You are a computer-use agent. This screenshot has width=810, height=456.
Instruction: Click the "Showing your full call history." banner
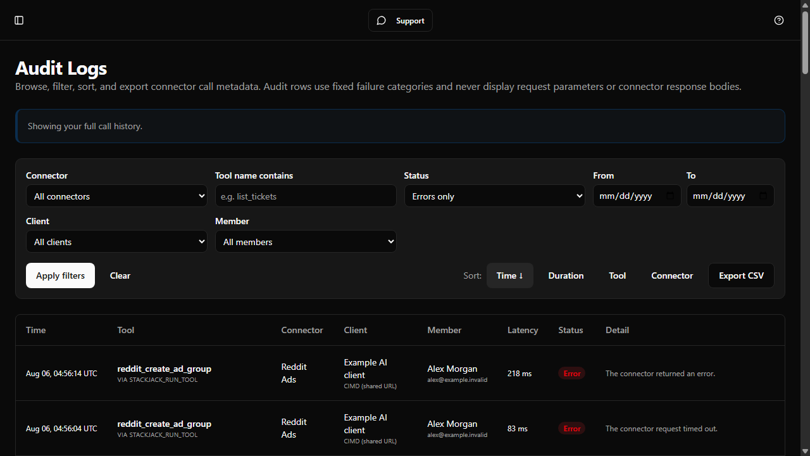pos(400,126)
